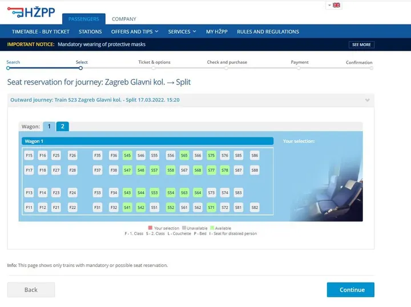Screen dimensions: 411x307
Task: Click the HŽPP logo
Action: (31, 12)
